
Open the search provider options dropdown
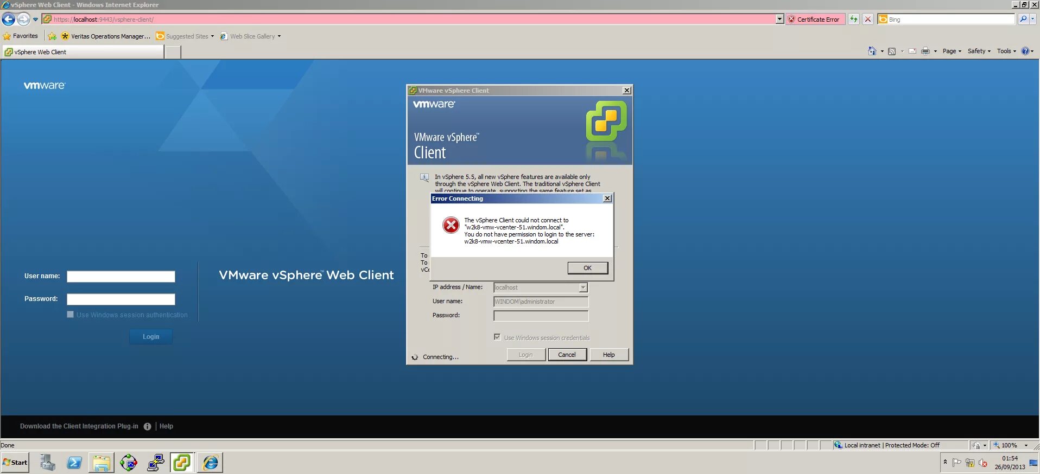coord(1033,20)
